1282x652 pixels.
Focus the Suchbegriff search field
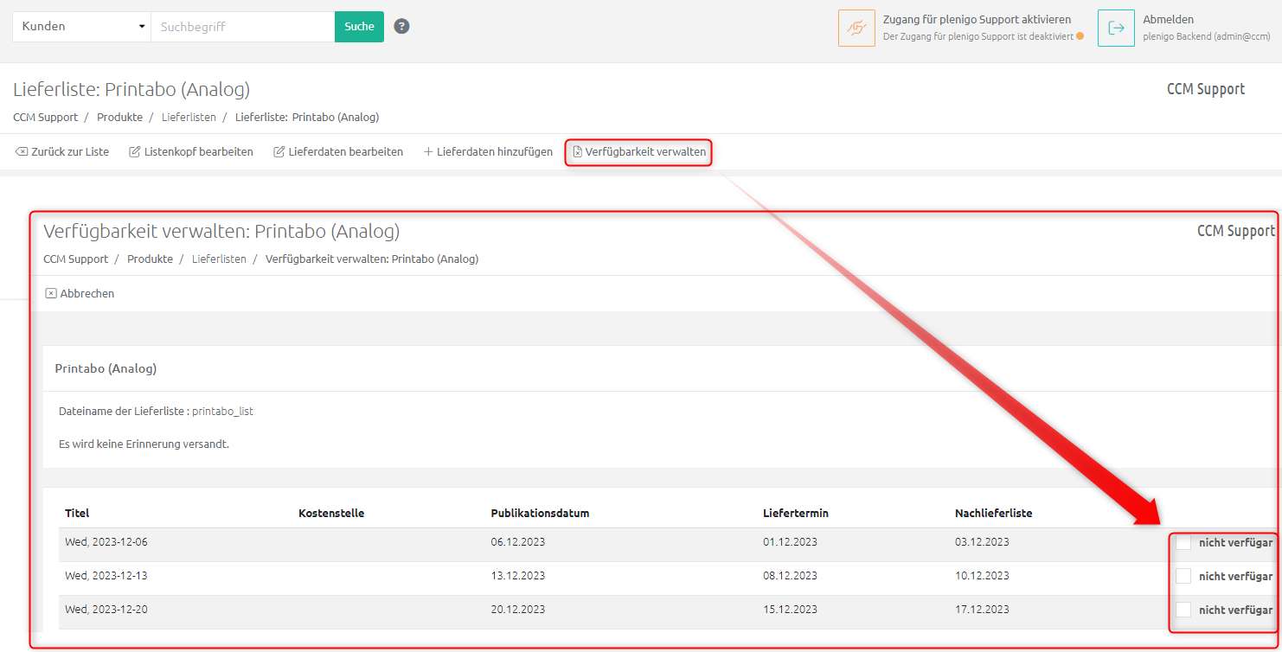243,27
